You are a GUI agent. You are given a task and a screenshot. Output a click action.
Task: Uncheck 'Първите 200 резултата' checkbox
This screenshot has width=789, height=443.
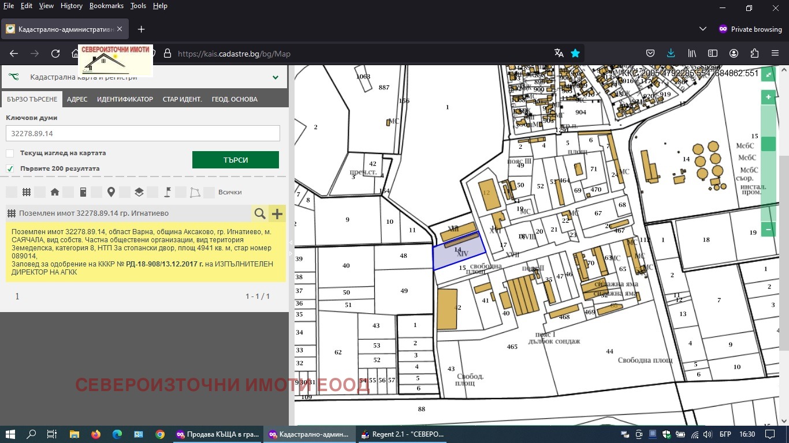point(10,168)
